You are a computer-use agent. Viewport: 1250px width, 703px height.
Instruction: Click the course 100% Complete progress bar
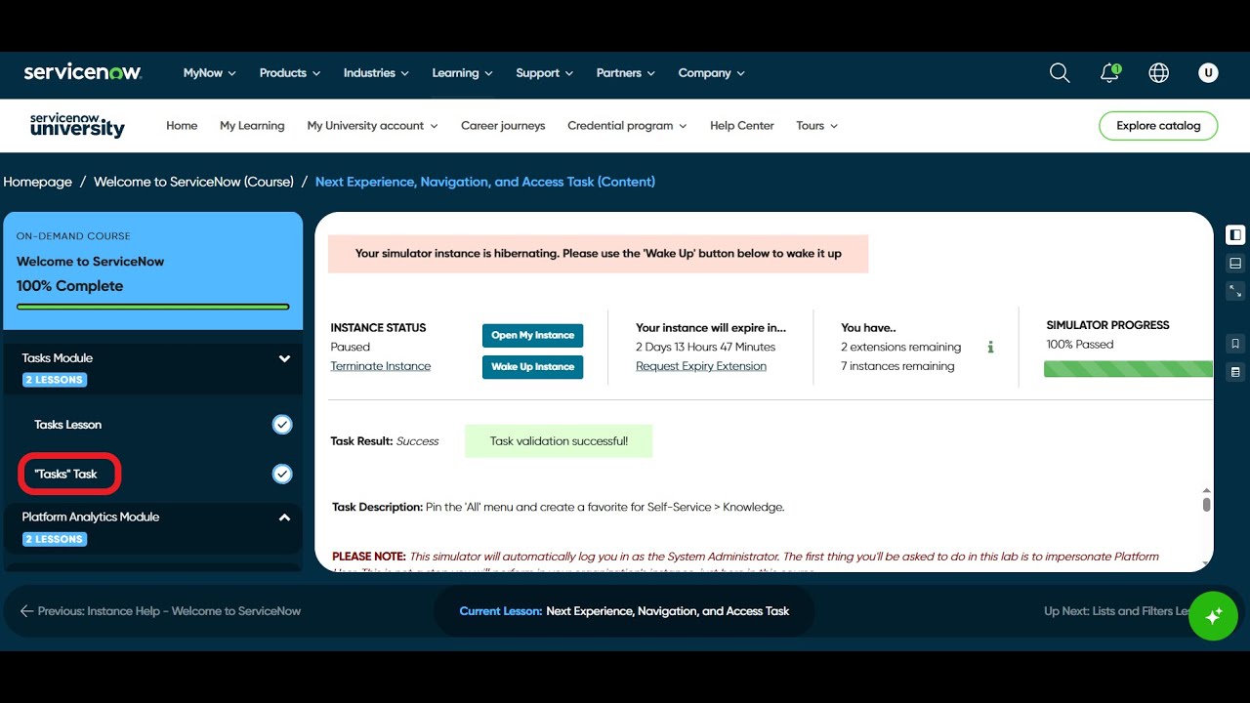(x=153, y=307)
